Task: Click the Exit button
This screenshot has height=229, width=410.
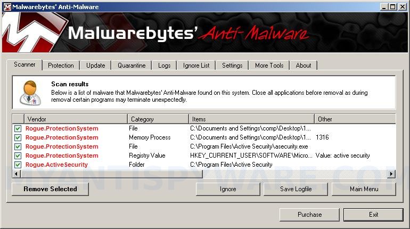Action: click(x=373, y=215)
